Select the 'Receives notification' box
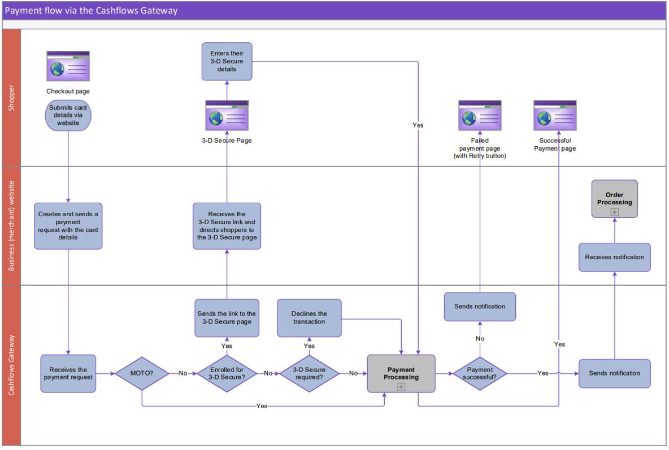The height and width of the screenshot is (450, 669). pyautogui.click(x=614, y=257)
